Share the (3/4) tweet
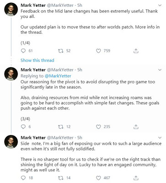Viewport: 166px width, 183px height. 136,127
